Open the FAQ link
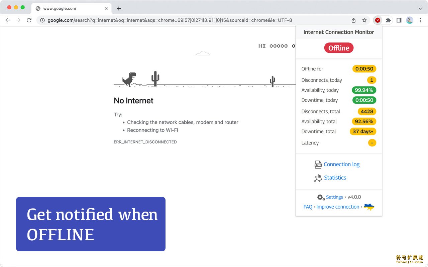This screenshot has width=428, height=267. (308, 207)
